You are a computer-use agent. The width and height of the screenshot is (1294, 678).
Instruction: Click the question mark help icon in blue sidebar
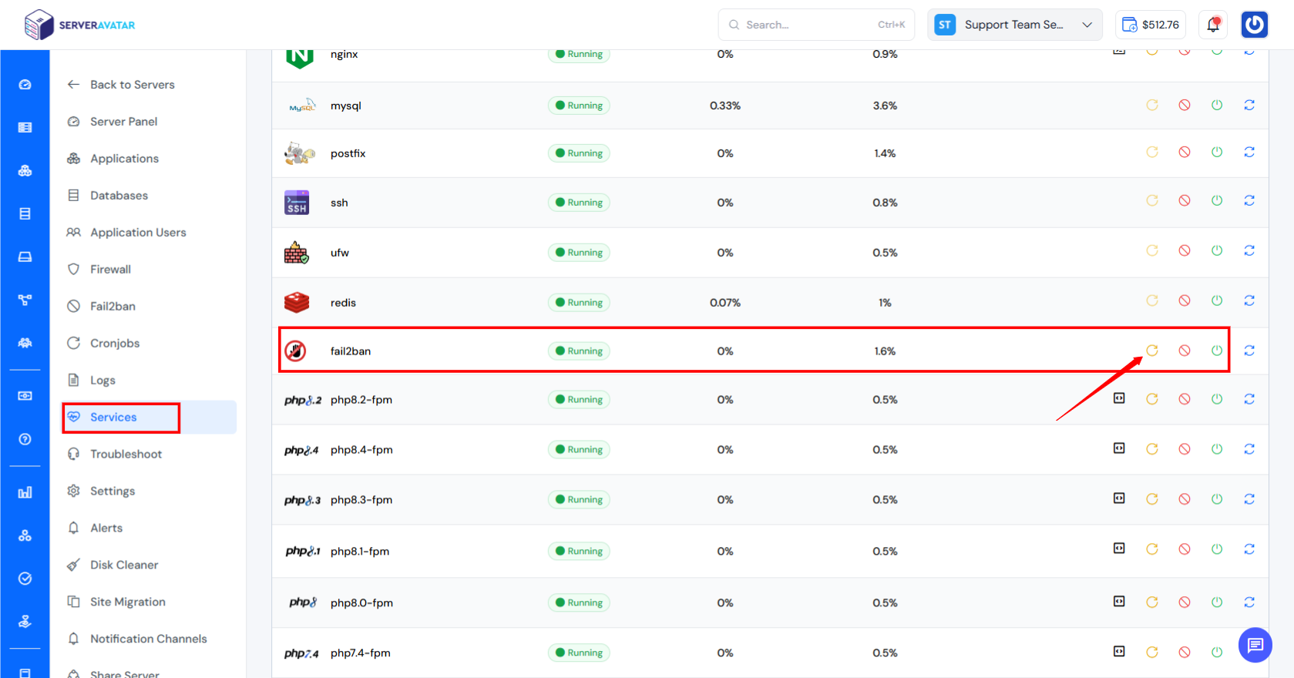(x=25, y=439)
